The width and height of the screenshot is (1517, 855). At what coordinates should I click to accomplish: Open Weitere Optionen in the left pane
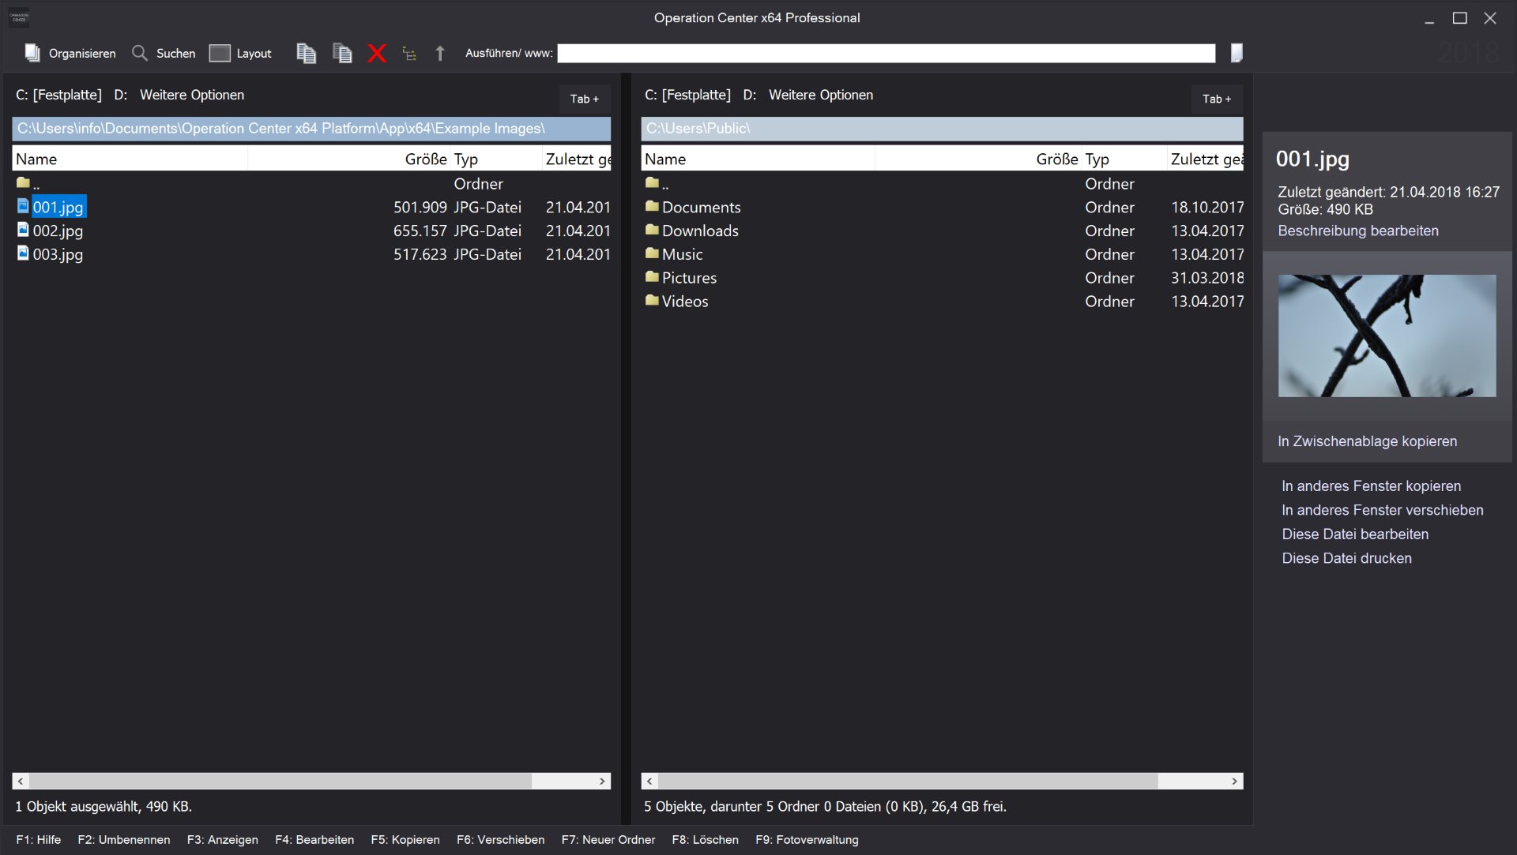point(192,95)
